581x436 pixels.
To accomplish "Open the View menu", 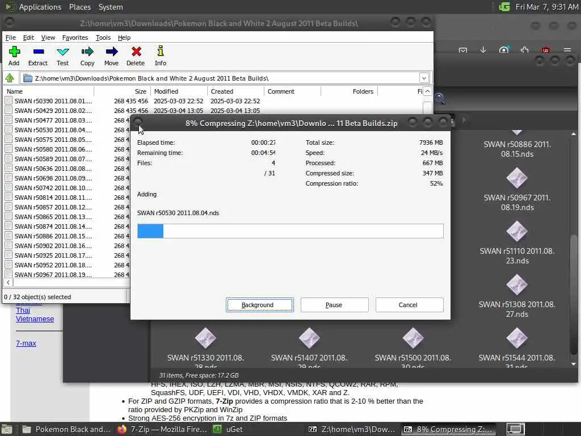I will (x=48, y=37).
